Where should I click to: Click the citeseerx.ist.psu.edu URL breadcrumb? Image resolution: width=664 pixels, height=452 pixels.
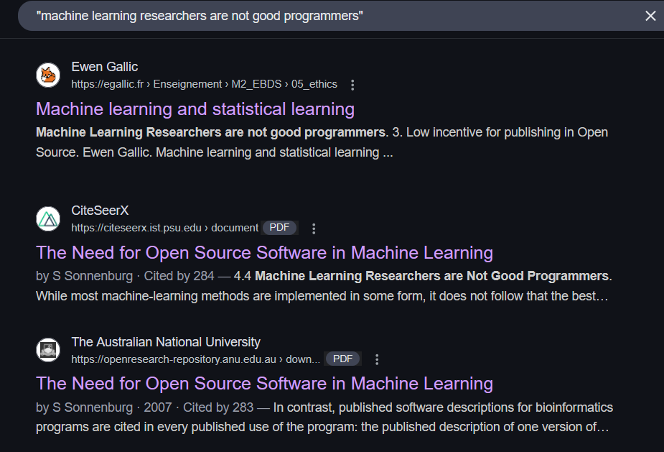tap(164, 228)
